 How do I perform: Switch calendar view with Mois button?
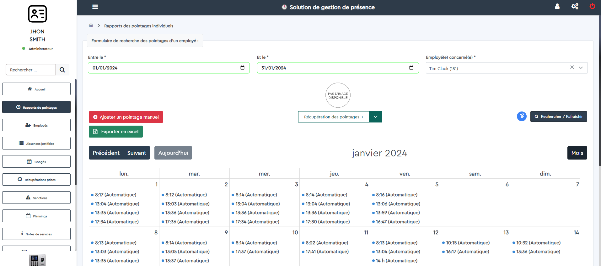point(577,153)
